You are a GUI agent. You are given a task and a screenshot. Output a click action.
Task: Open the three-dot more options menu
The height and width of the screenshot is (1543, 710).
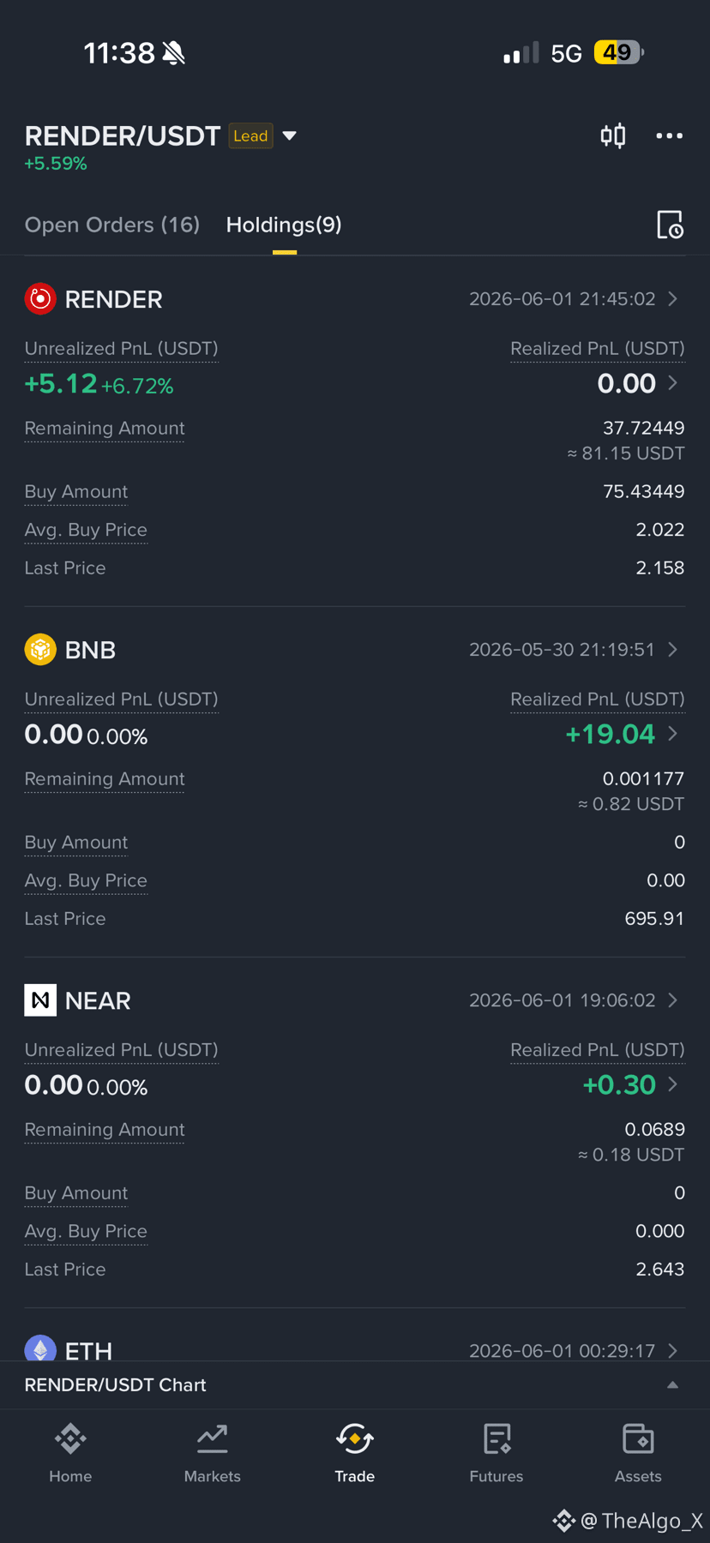coord(669,135)
